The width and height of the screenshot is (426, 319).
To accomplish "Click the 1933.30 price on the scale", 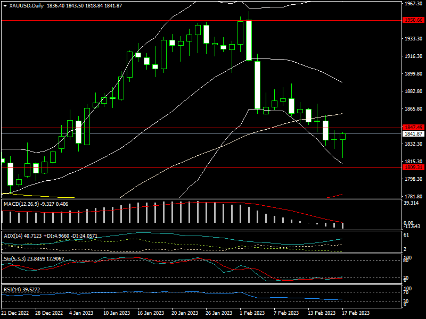I will coord(414,39).
